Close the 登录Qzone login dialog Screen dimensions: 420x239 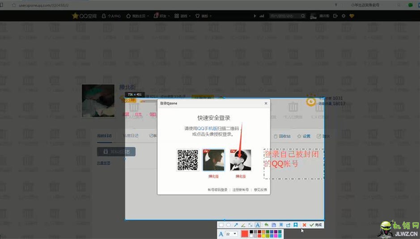point(266,103)
